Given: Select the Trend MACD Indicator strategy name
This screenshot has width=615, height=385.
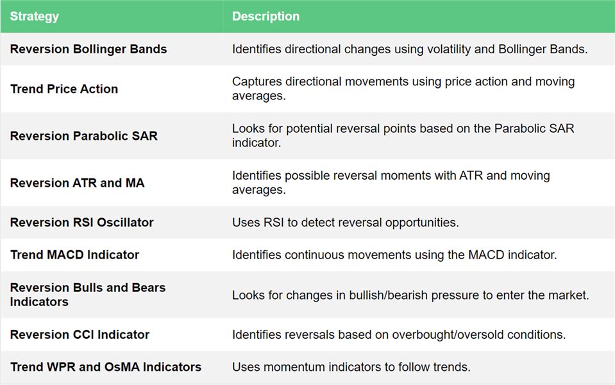Looking at the screenshot, I should 74,255.
